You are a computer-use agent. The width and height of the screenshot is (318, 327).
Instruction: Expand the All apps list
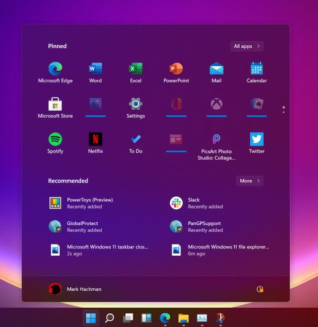247,46
